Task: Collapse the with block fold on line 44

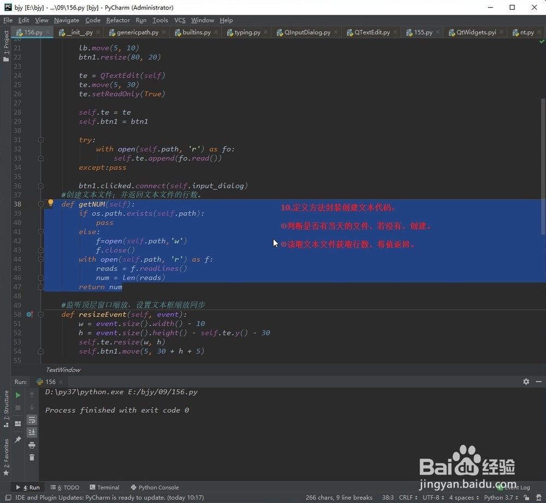Action: click(41, 259)
